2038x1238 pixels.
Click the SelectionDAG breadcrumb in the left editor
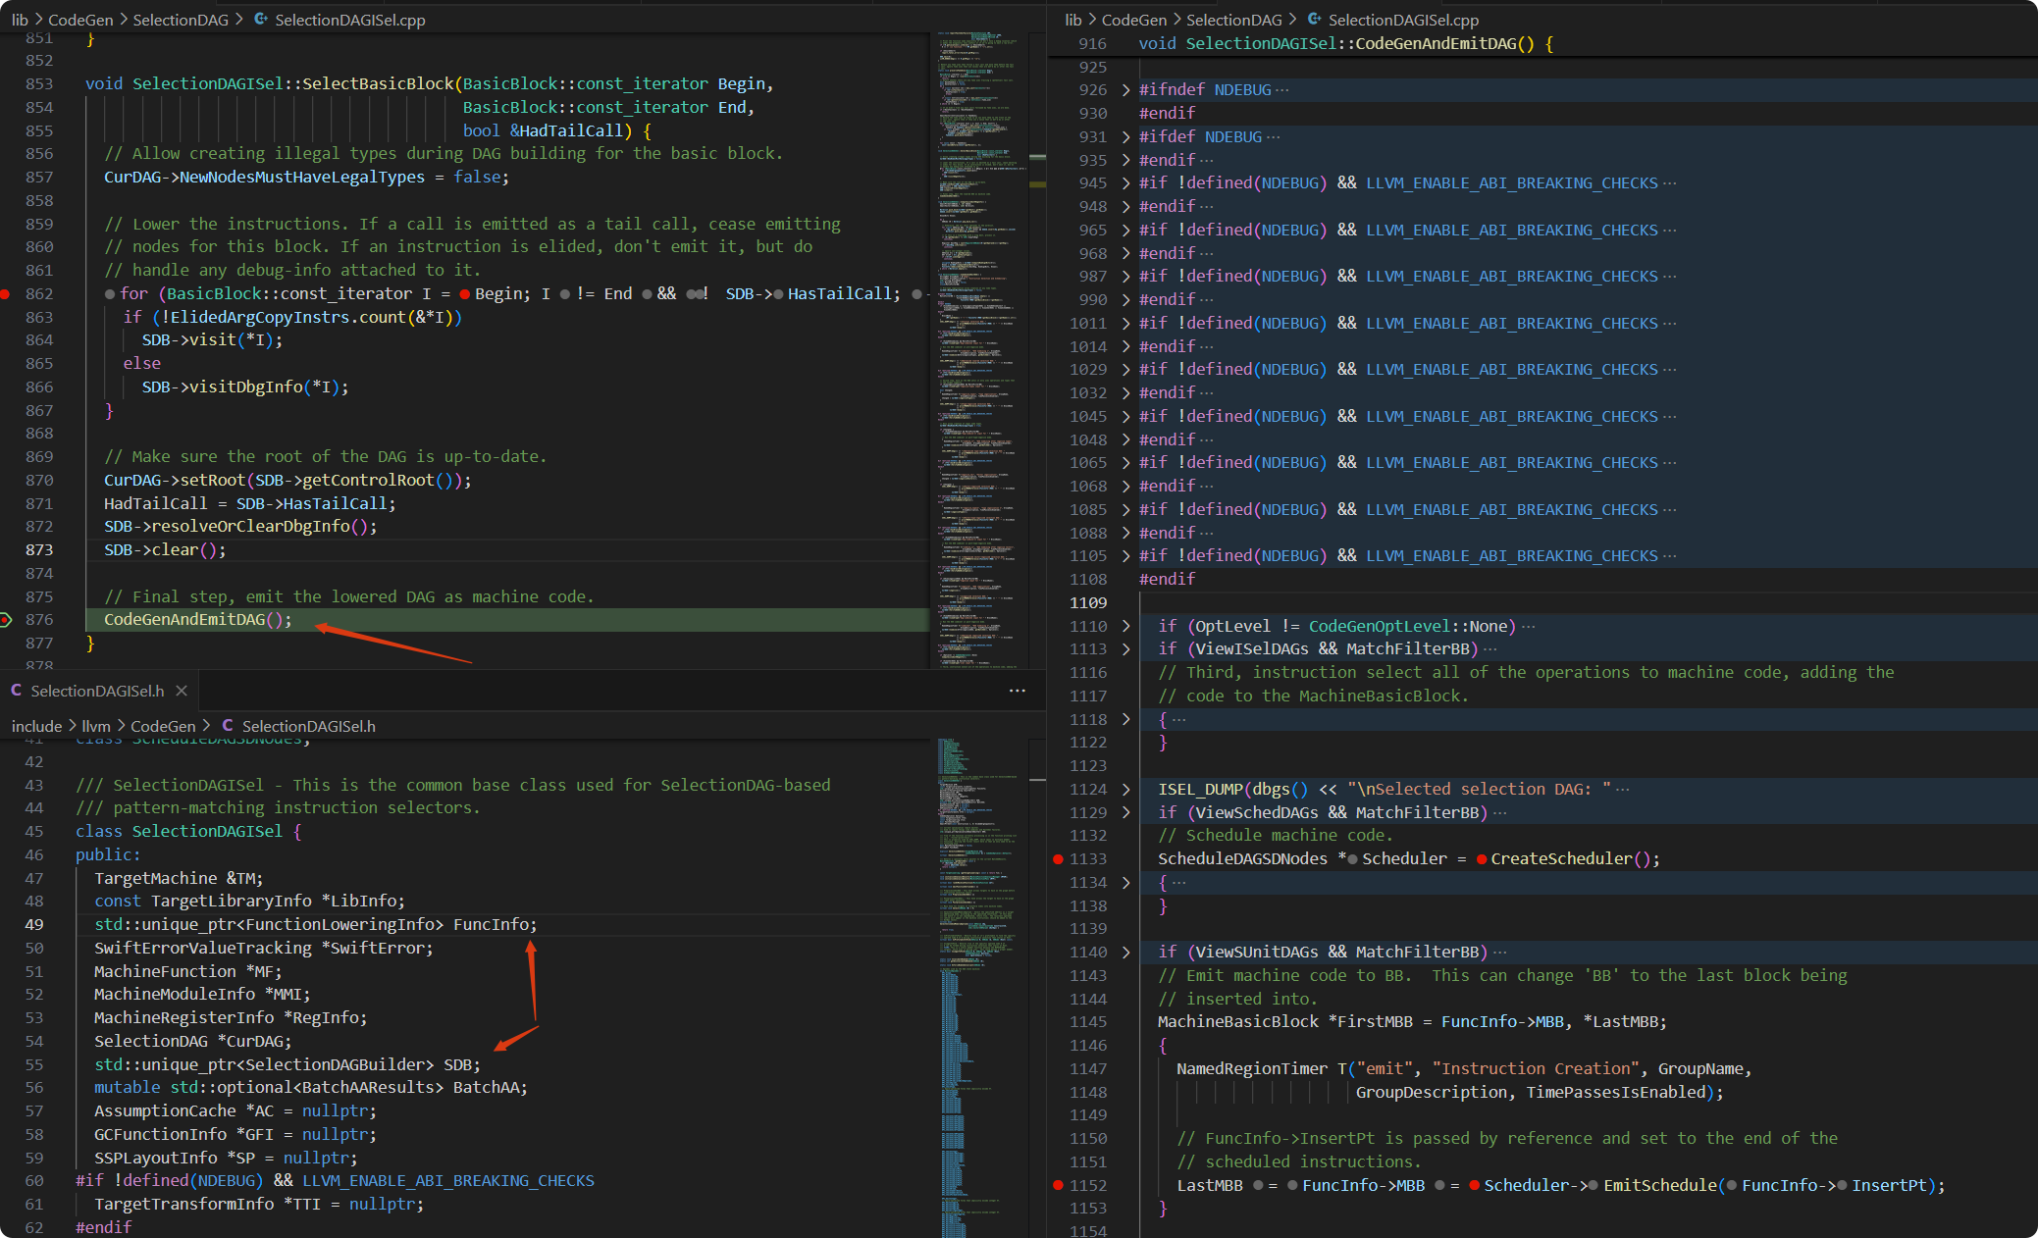pos(181,20)
